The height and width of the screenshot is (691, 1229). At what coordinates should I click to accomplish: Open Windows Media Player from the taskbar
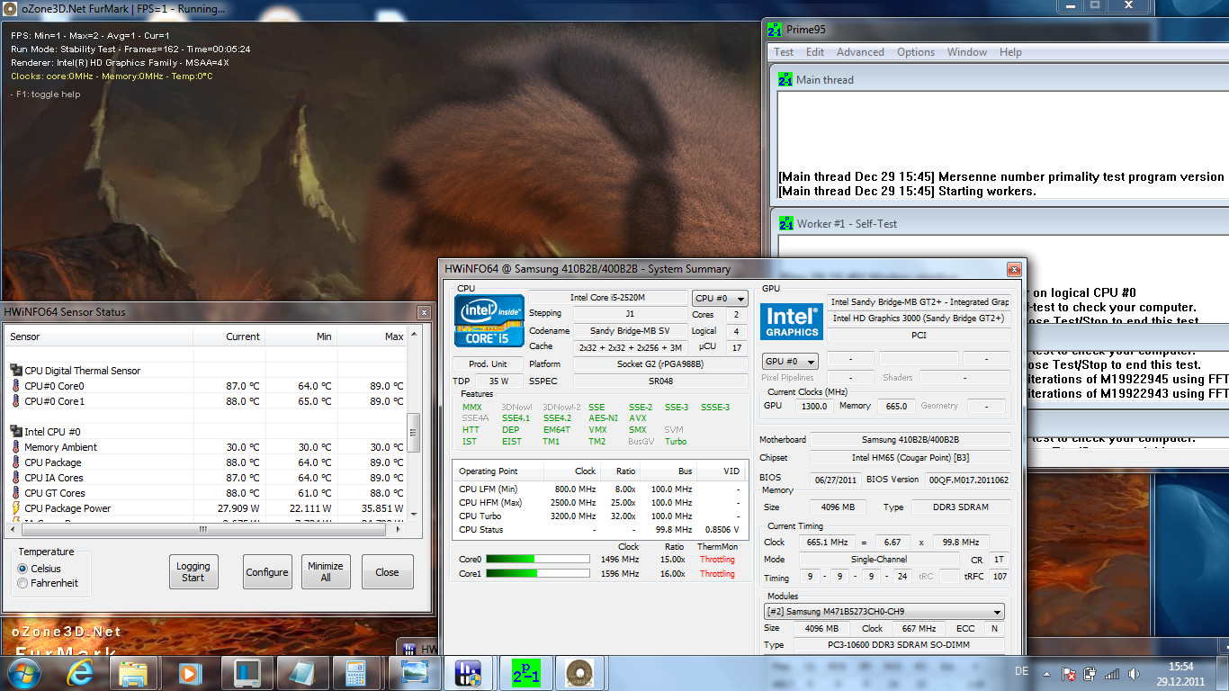pos(188,673)
